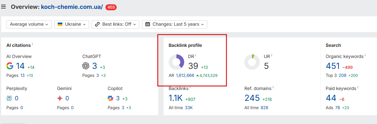Open ChatGPT citations count 3
This screenshot has width=377, height=124.
(95, 66)
